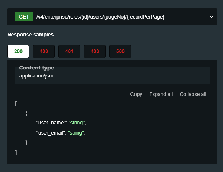This screenshot has height=172, width=223.
Task: Open the Content type application/json selector
Action: point(112,76)
